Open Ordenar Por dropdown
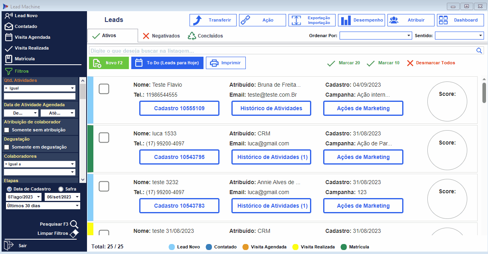The height and width of the screenshot is (254, 488). (375, 36)
